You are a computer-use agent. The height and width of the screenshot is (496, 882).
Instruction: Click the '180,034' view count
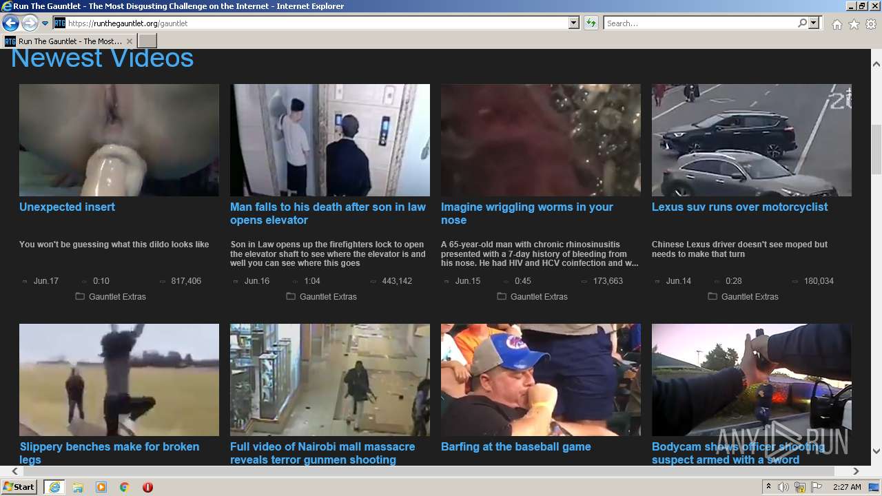(x=819, y=281)
